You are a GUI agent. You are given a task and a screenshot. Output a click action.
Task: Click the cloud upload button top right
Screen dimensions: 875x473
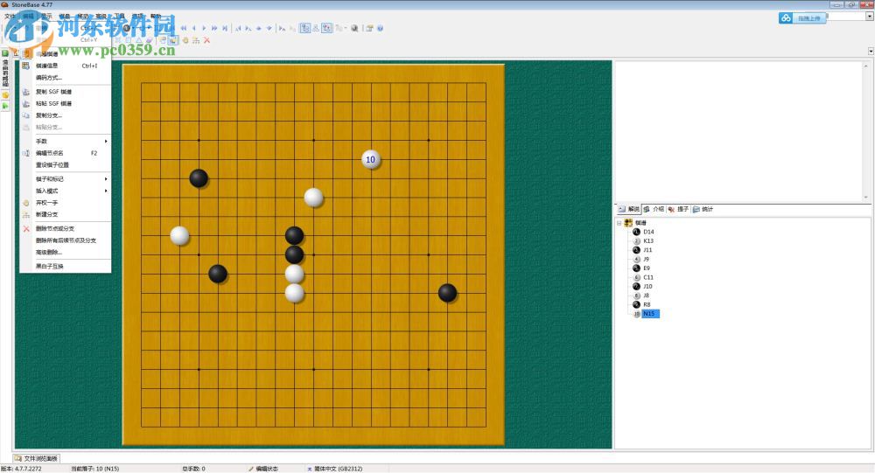click(x=801, y=17)
